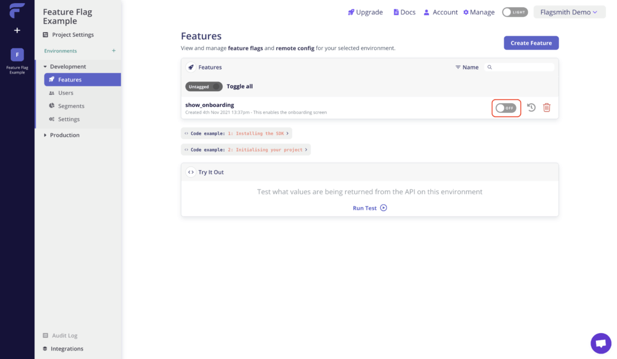The image size is (617, 359).
Task: Click the Run Test play icon
Action: pyautogui.click(x=384, y=208)
